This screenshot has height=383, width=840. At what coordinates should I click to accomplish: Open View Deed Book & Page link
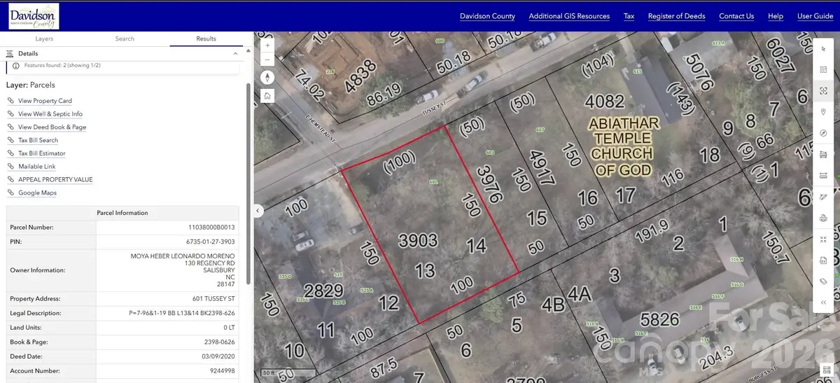[52, 127]
